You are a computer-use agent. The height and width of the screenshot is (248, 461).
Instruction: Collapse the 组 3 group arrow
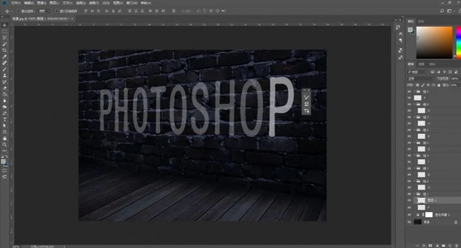coord(415,168)
